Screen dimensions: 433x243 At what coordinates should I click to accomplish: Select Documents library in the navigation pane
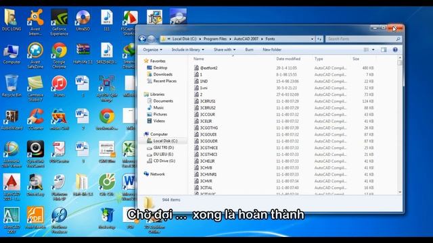160,101
